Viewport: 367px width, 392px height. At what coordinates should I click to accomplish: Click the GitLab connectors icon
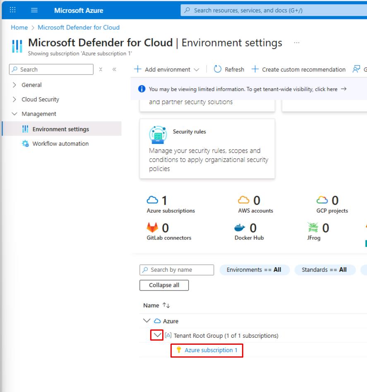click(x=152, y=228)
